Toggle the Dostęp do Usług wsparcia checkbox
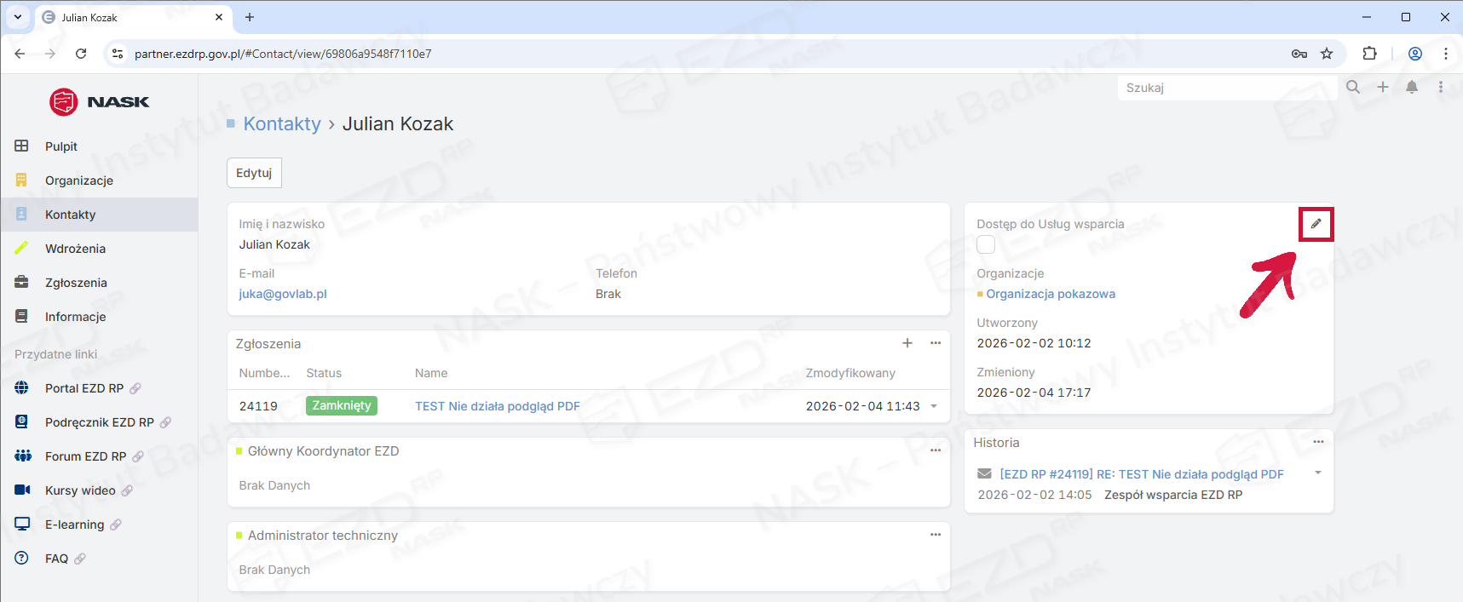The width and height of the screenshot is (1463, 602). tap(986, 245)
